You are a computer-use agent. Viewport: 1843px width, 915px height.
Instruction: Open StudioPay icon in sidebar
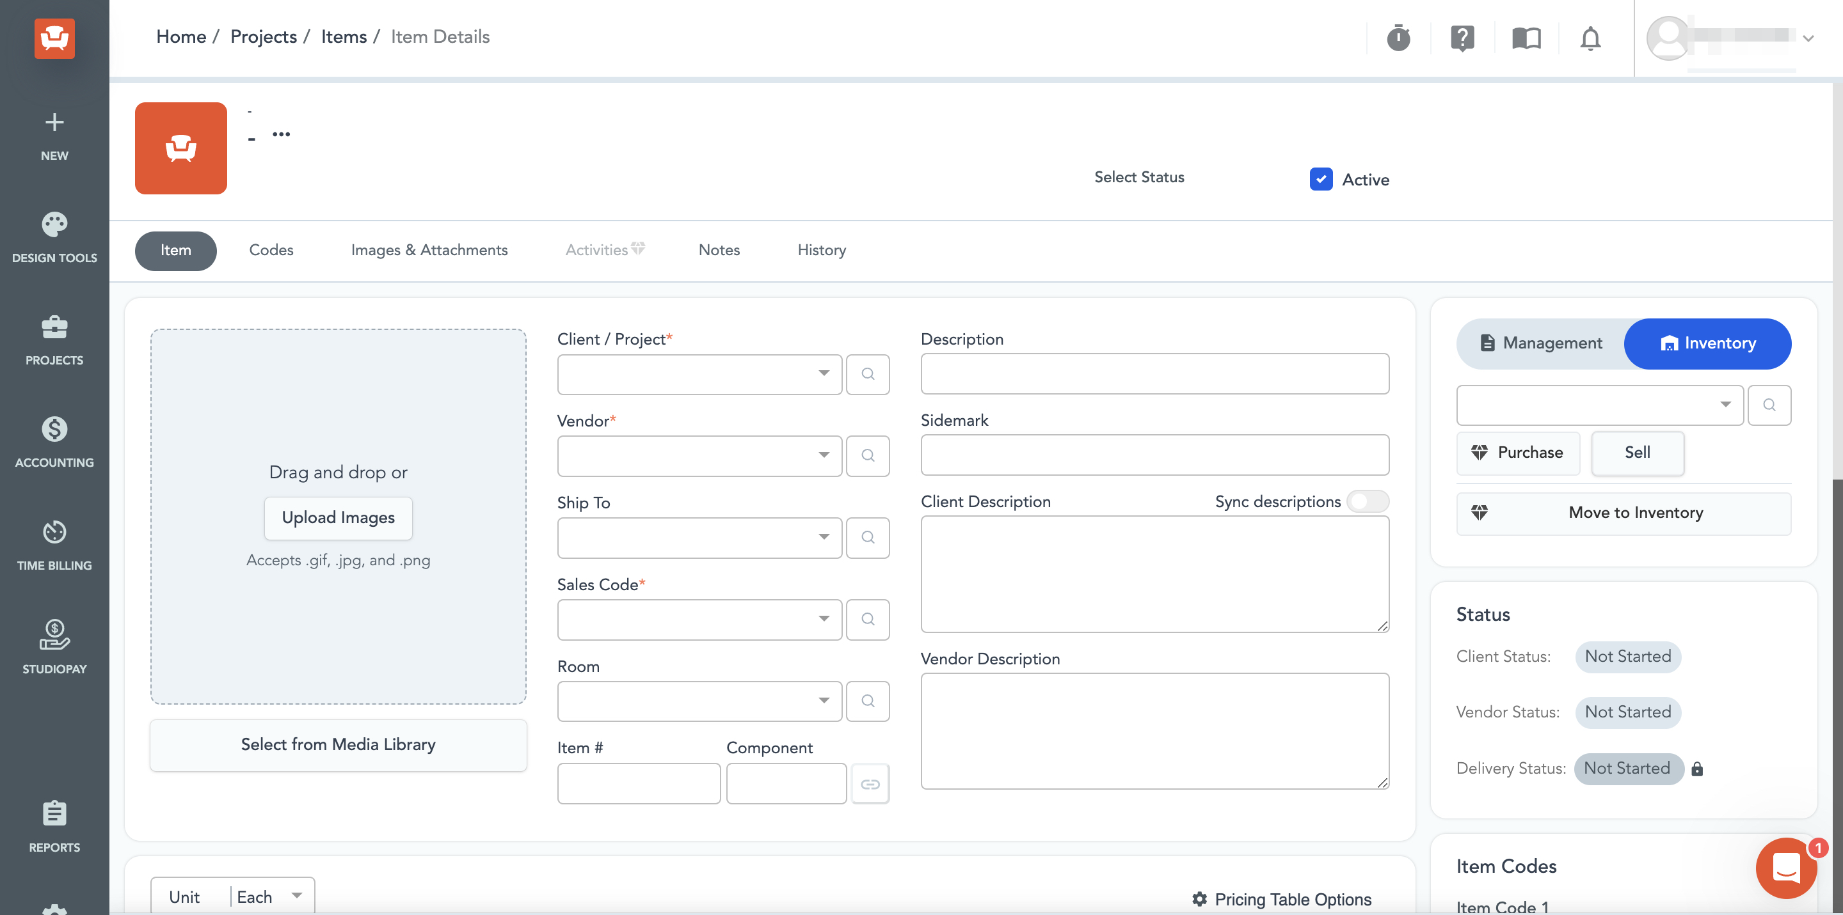coord(54,635)
